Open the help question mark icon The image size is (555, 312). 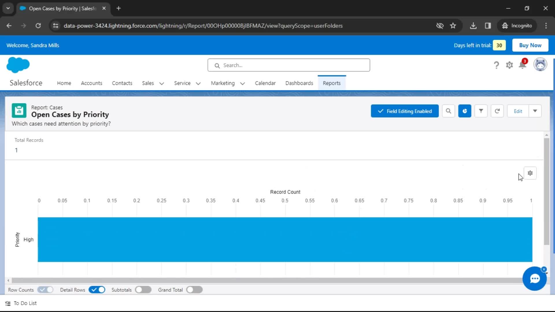point(496,65)
